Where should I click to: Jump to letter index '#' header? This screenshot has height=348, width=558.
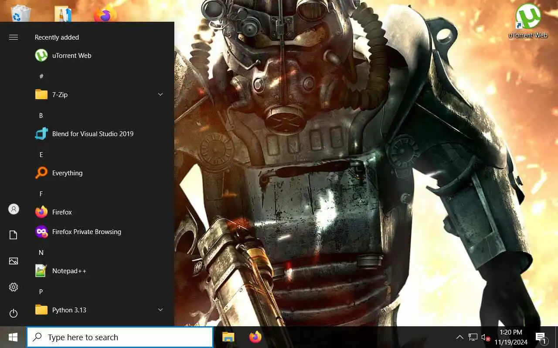(41, 76)
